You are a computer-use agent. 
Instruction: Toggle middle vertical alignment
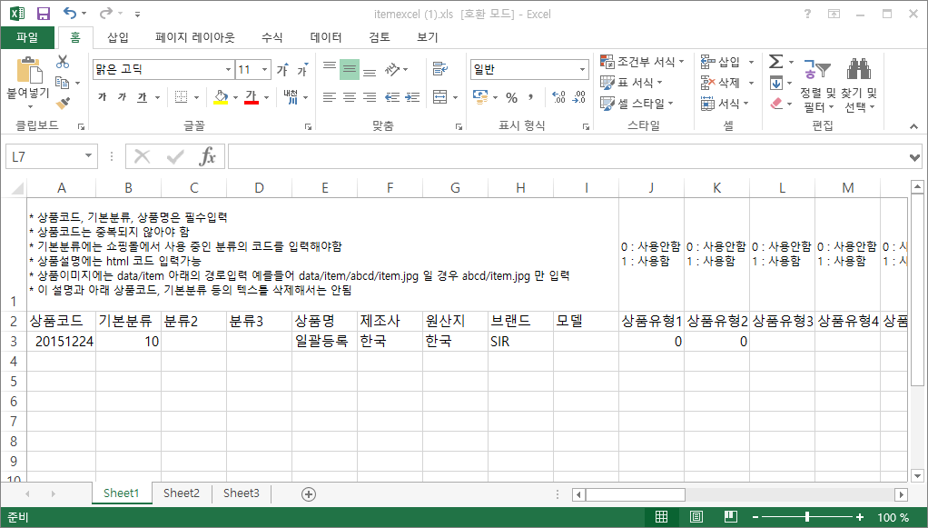tap(350, 69)
